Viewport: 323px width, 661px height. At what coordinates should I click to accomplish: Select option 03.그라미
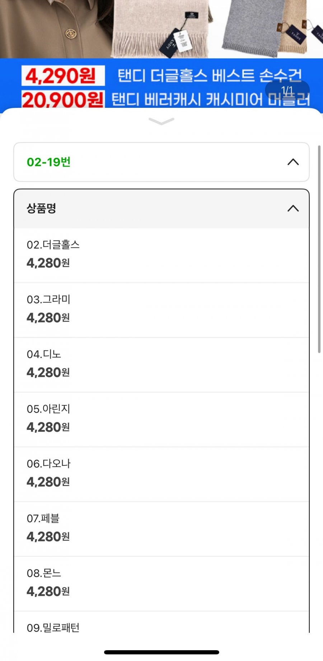click(161, 309)
